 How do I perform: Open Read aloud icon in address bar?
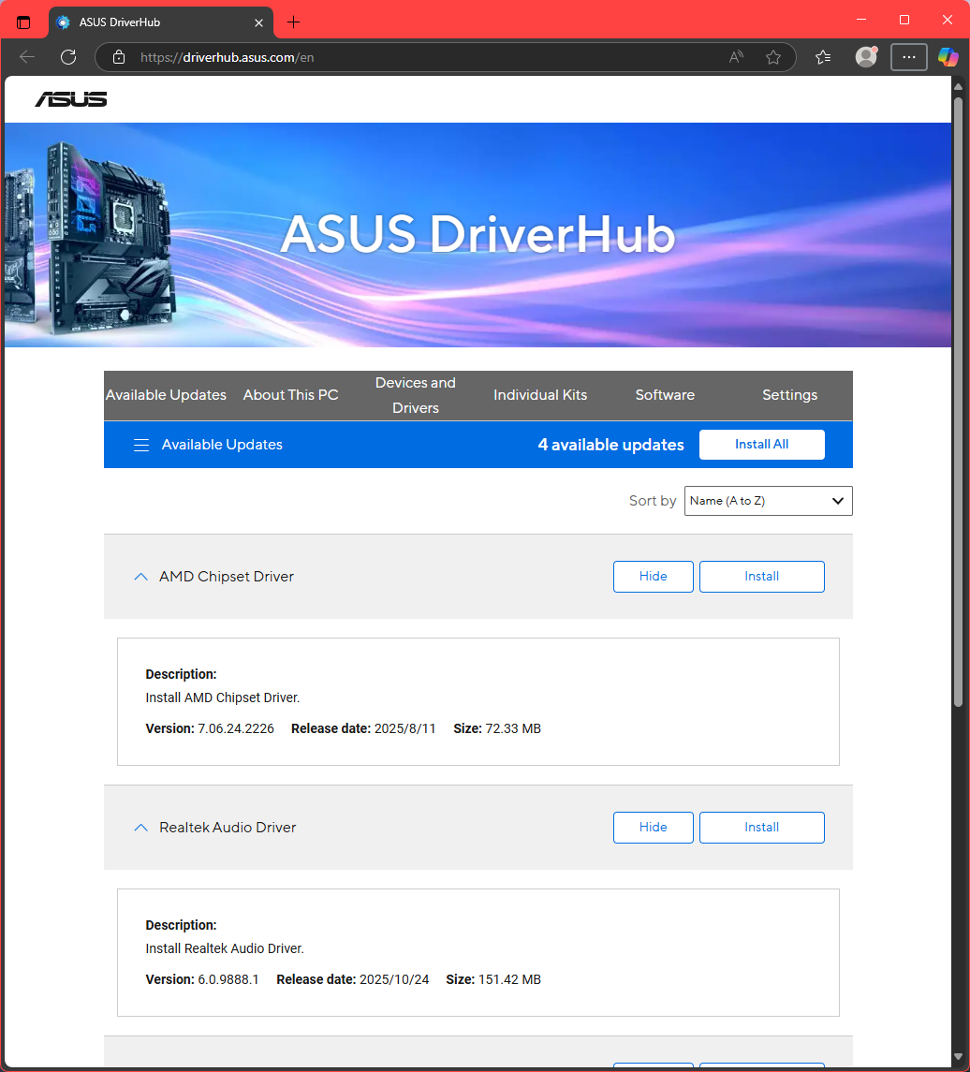(x=737, y=57)
